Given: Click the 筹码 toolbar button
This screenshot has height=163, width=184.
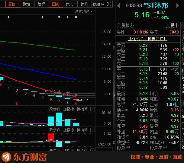Looking at the screenshot, I should click(41, 4).
